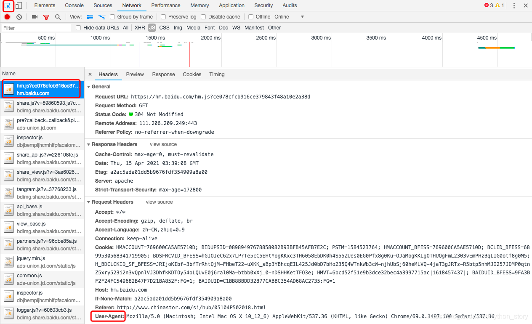Open the Preview tab of request

(135, 74)
